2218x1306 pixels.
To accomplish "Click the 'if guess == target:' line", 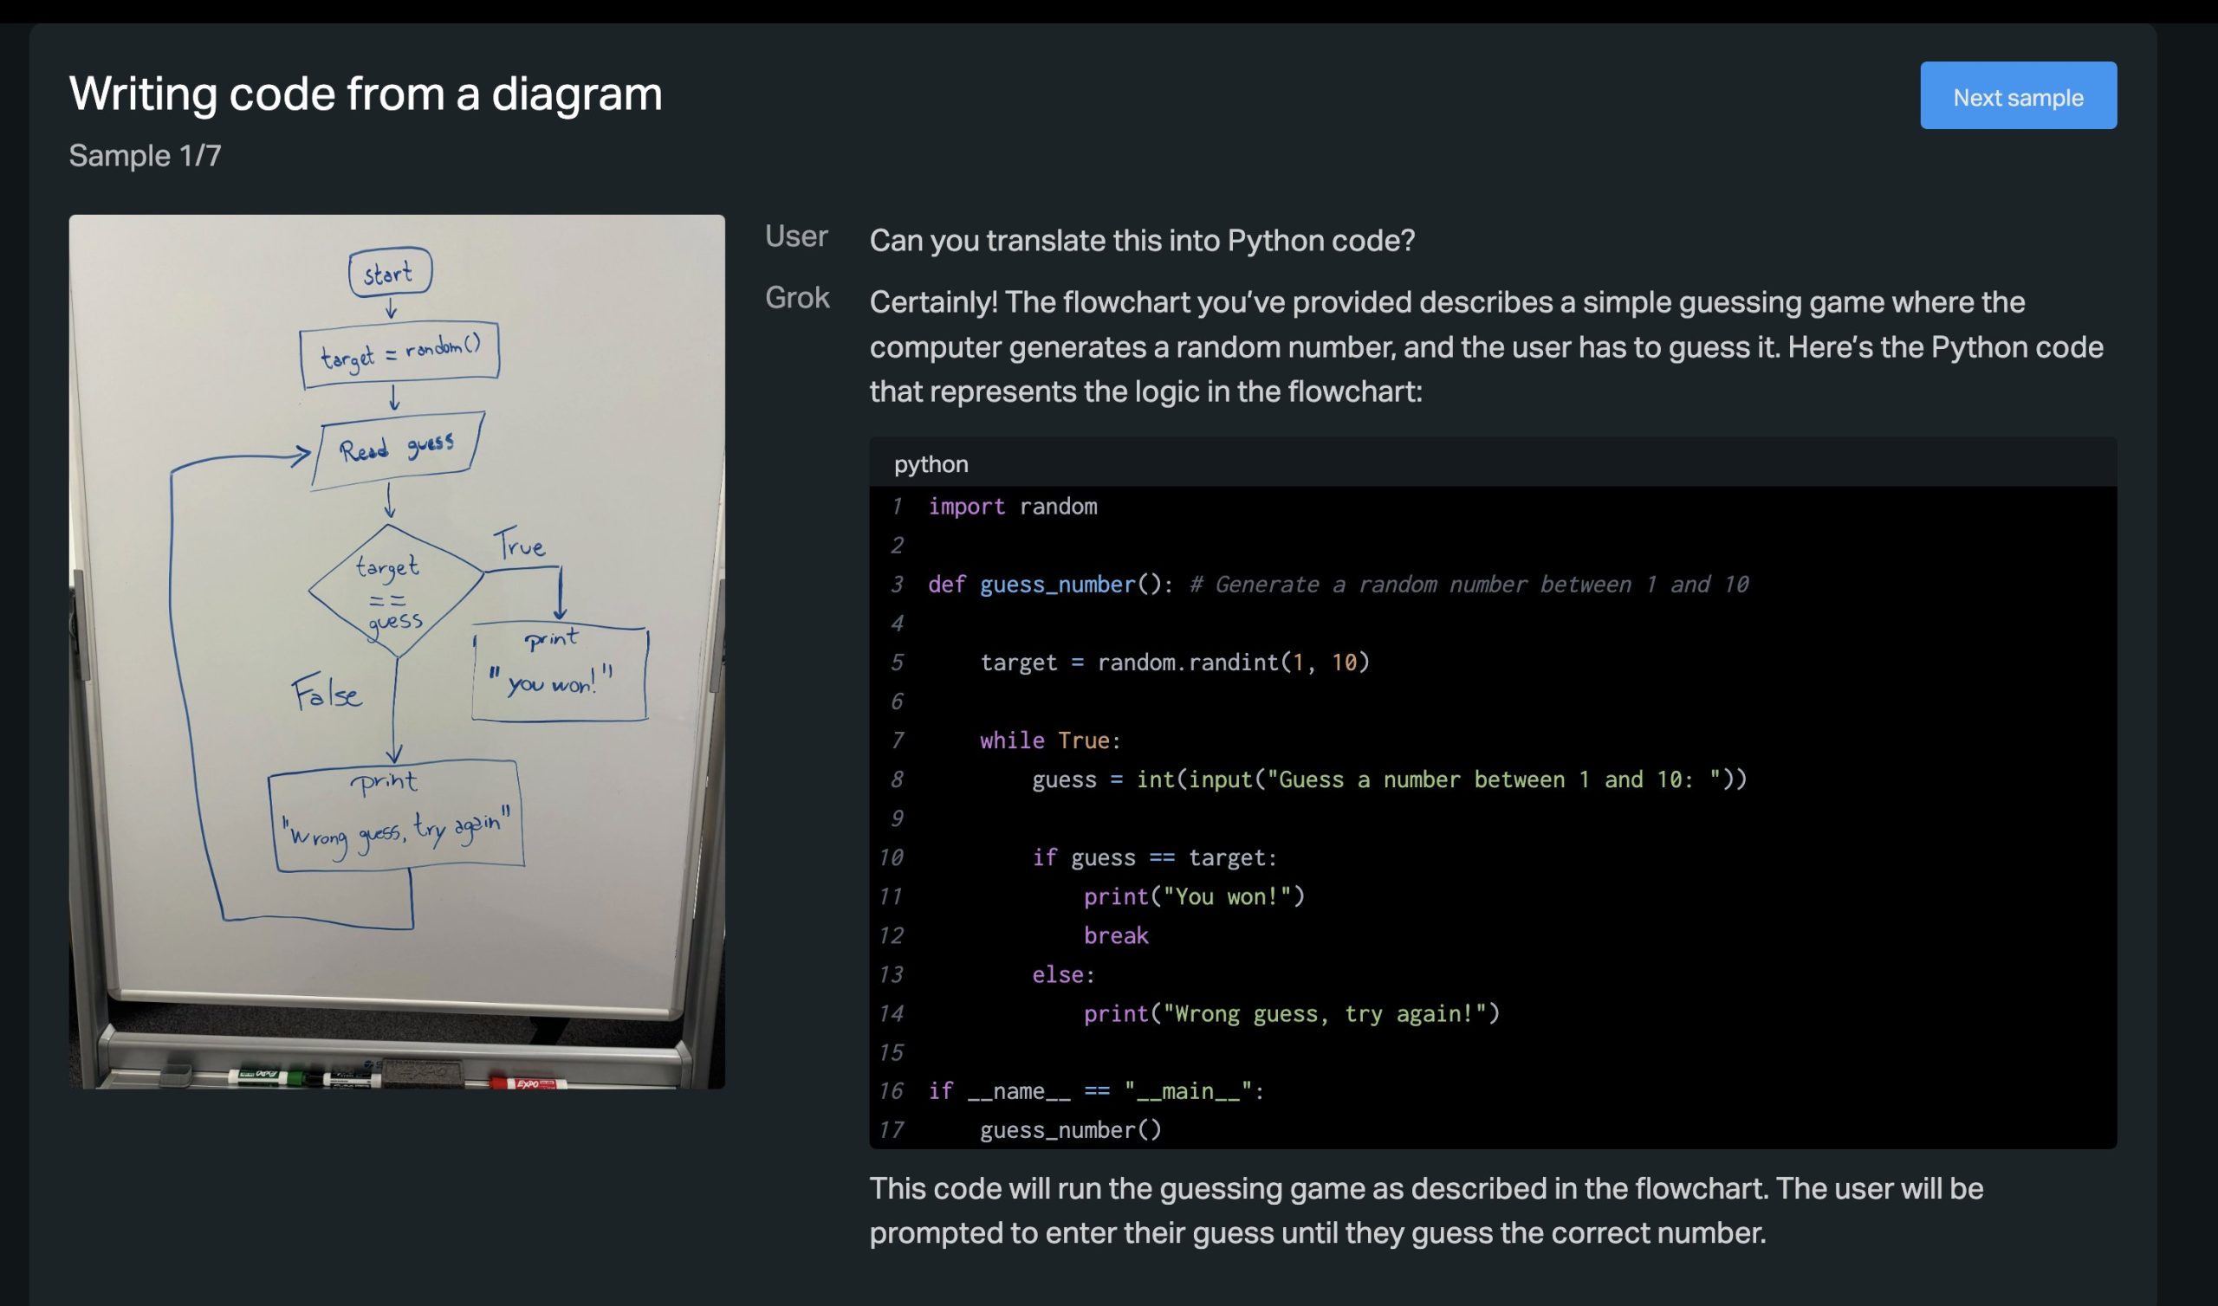I will pos(1153,857).
